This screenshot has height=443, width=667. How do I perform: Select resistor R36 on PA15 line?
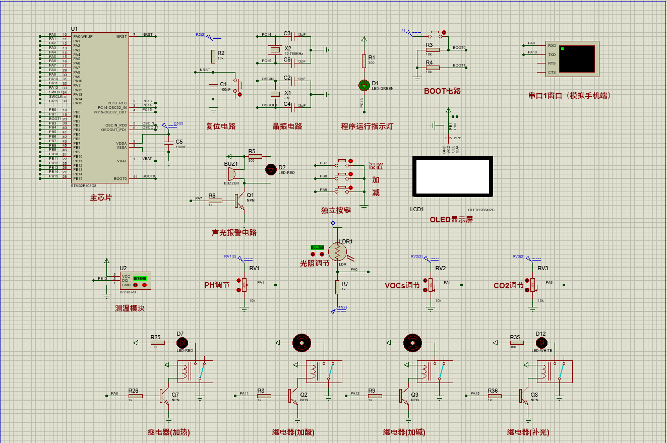(495, 396)
